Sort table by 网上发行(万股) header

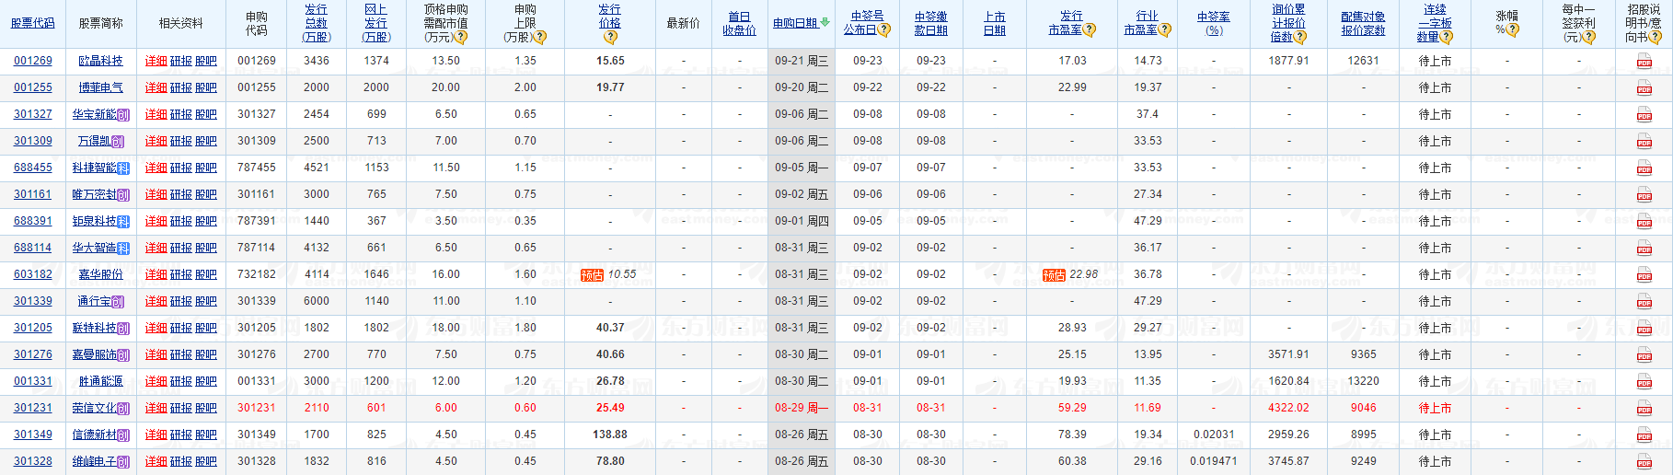pyautogui.click(x=376, y=24)
